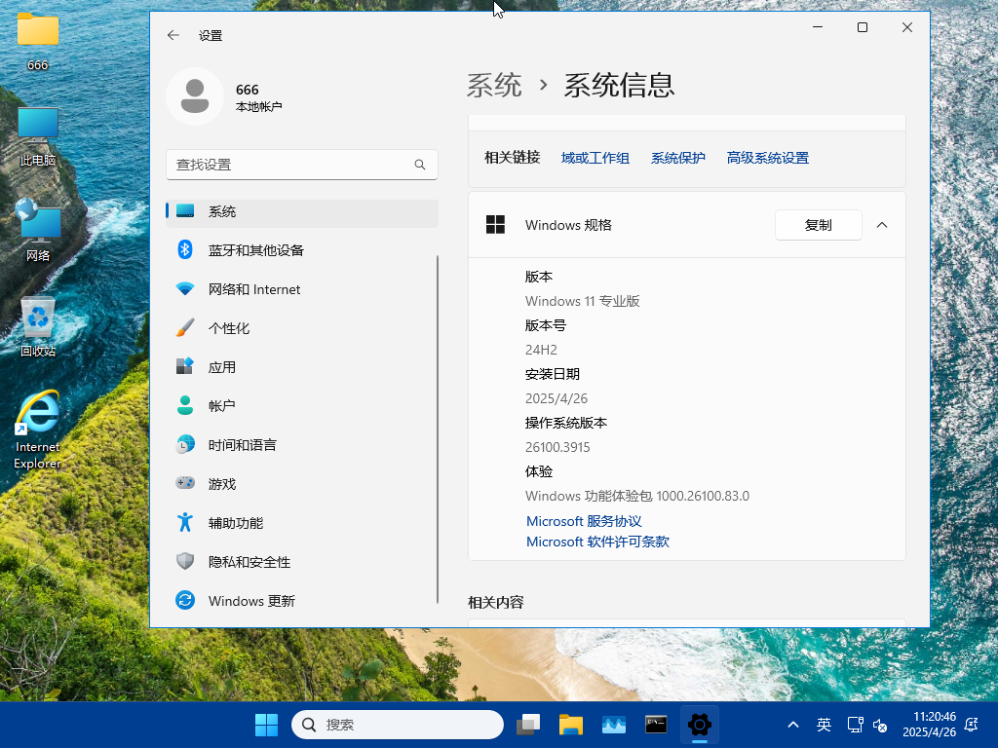This screenshot has height=748, width=998.
Task: Click the sidebar vertical scrollbar
Action: point(438,430)
